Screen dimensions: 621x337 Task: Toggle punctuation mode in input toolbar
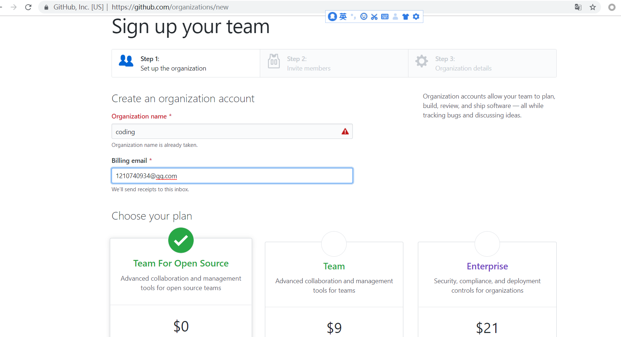pyautogui.click(x=353, y=16)
